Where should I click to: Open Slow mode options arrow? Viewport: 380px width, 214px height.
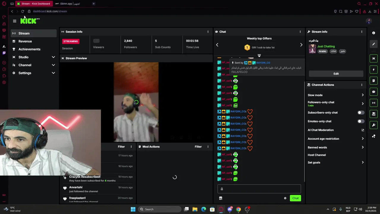point(362,95)
